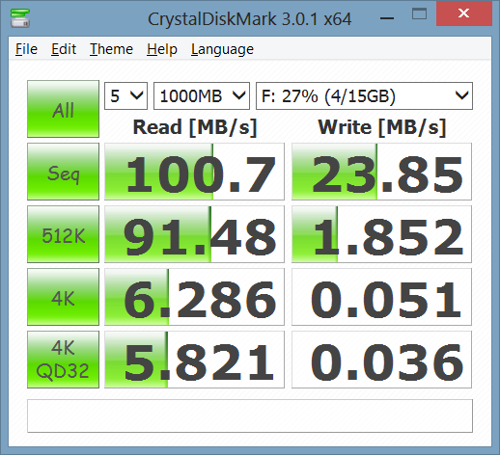Click the empty comment text field at bottom

[250, 415]
